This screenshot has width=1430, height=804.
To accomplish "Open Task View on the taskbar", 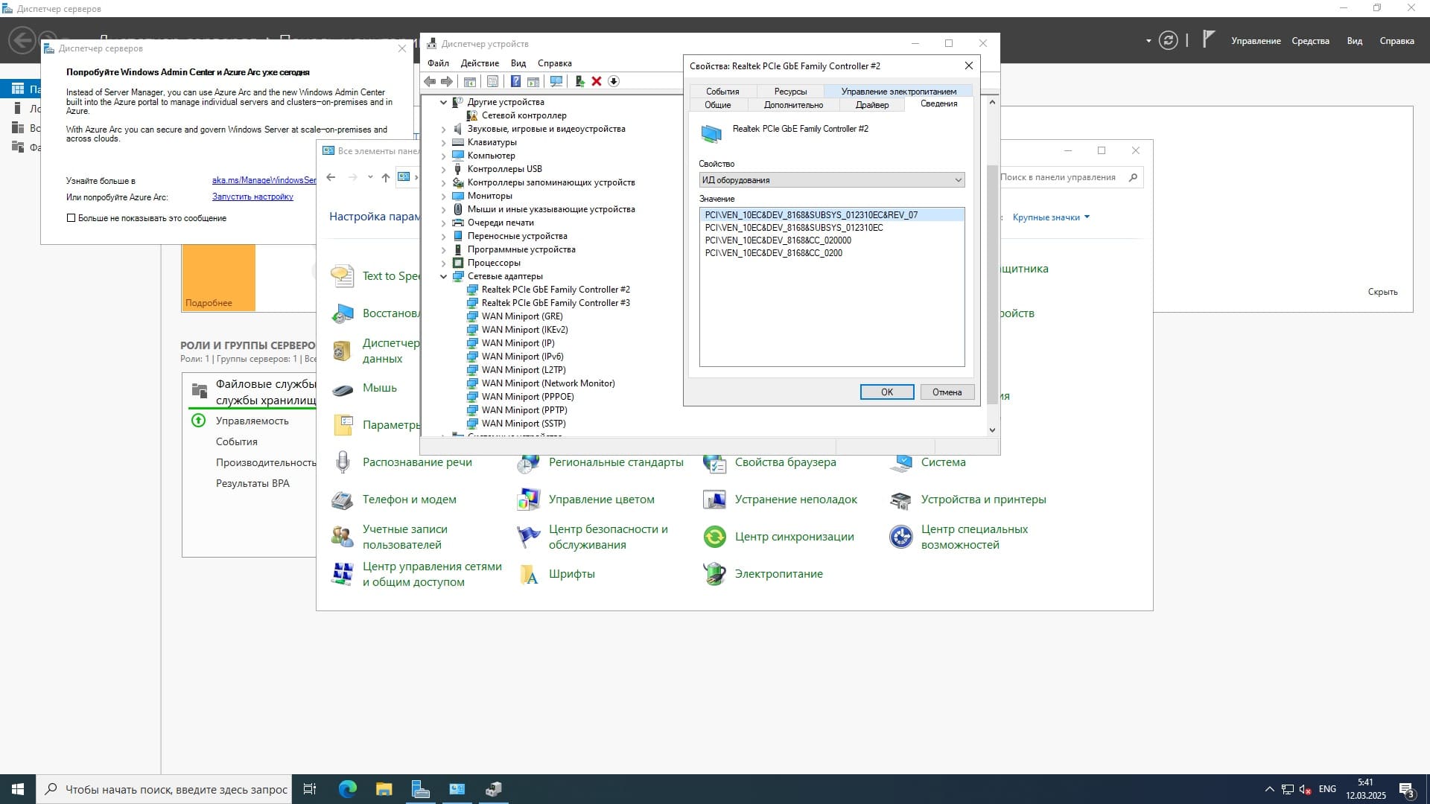I will (310, 789).
